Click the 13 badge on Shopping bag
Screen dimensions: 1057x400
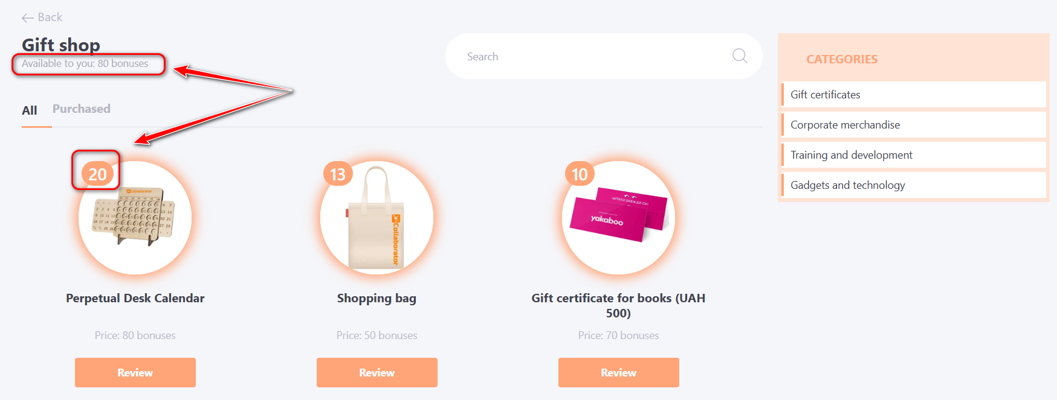[338, 174]
